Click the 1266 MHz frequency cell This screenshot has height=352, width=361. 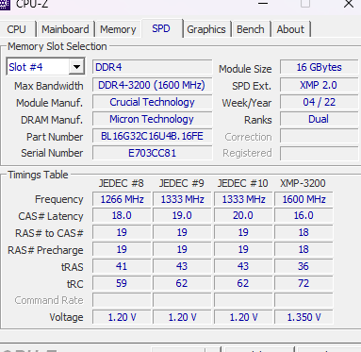coord(122,199)
